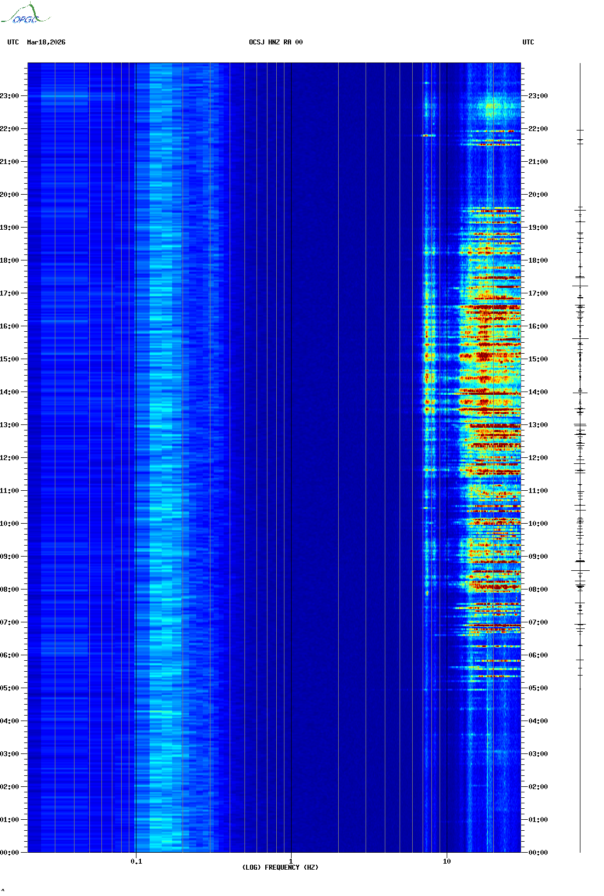The width and height of the screenshot is (604, 896).
Task: Select right-axis time label 08:00
Action: (538, 589)
